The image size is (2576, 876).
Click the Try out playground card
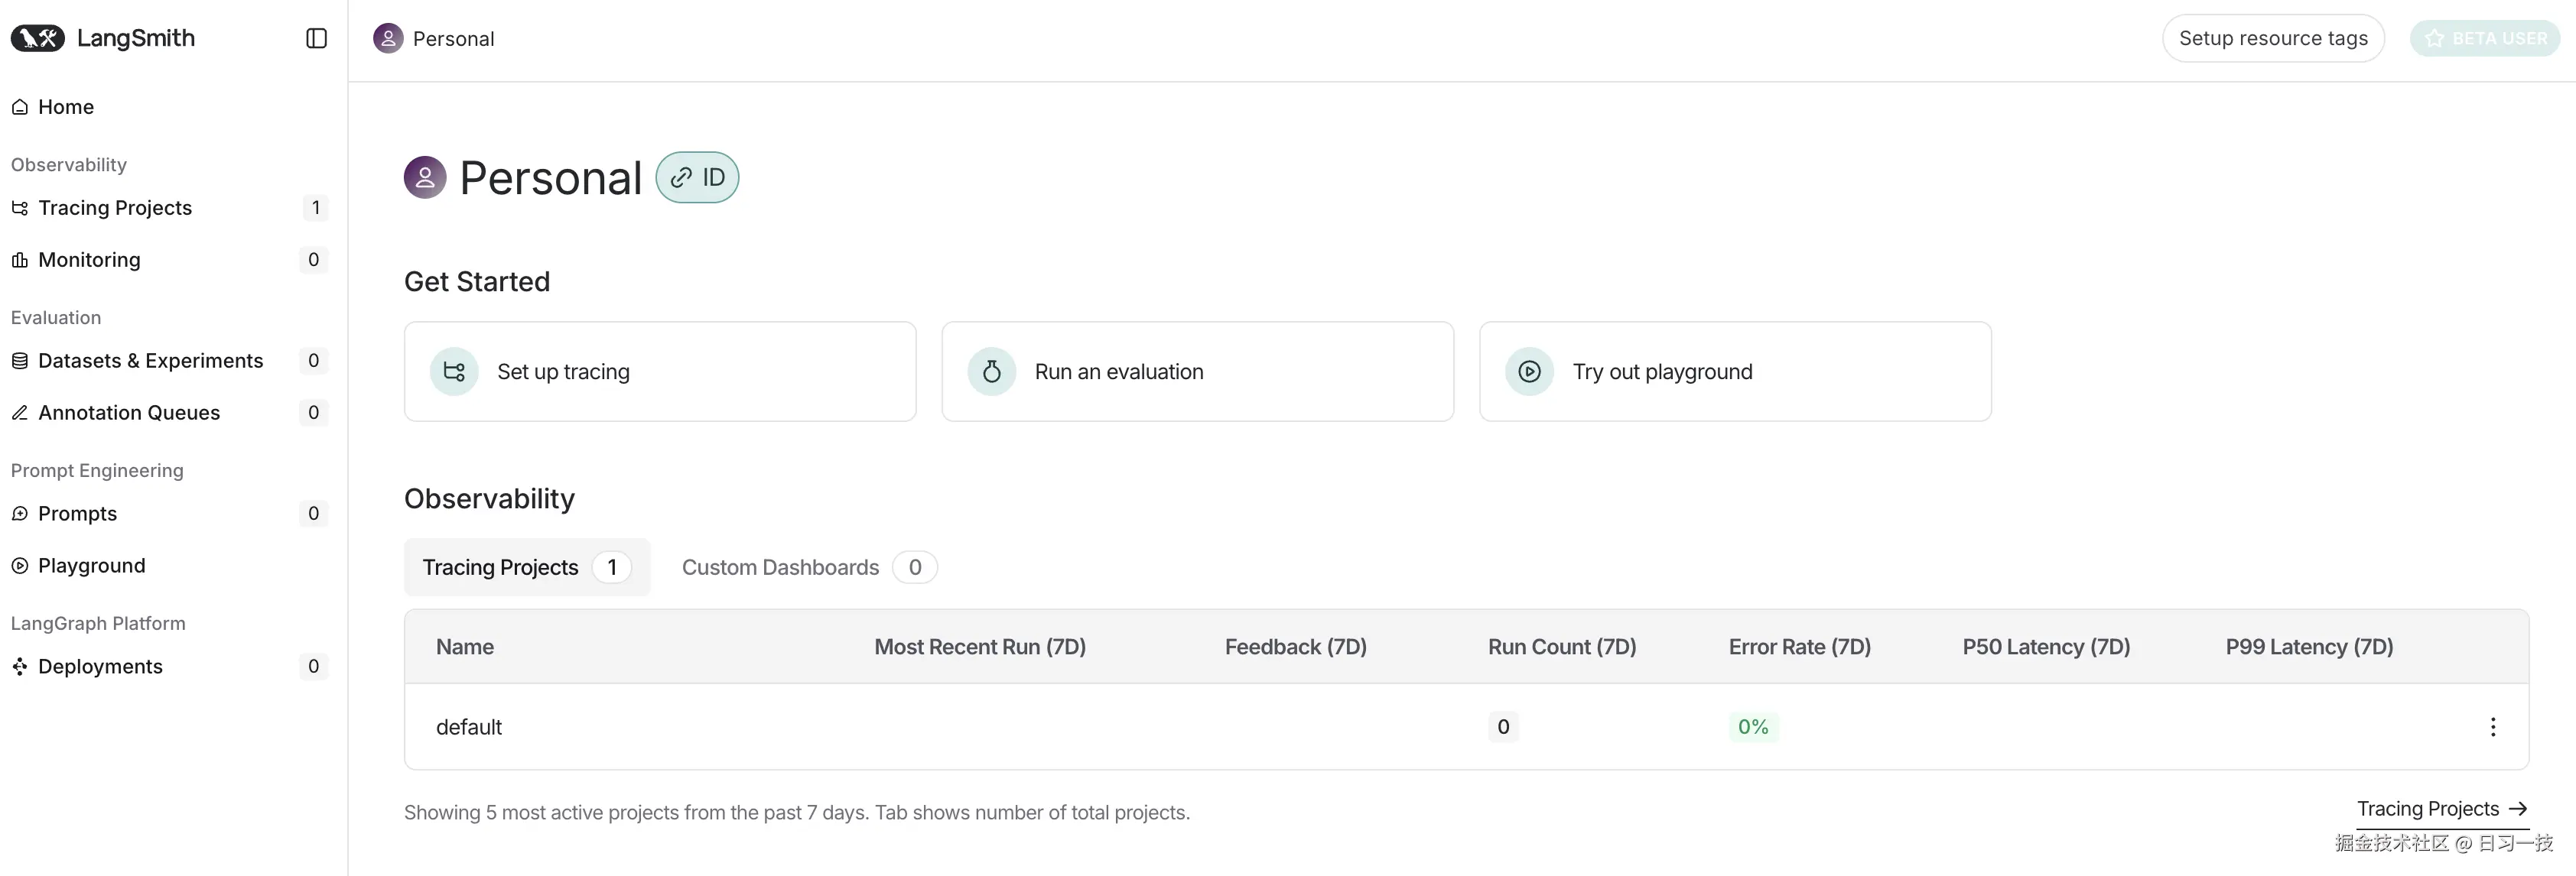pos(1735,371)
